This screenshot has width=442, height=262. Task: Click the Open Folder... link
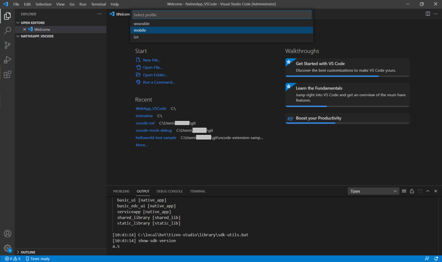(155, 75)
